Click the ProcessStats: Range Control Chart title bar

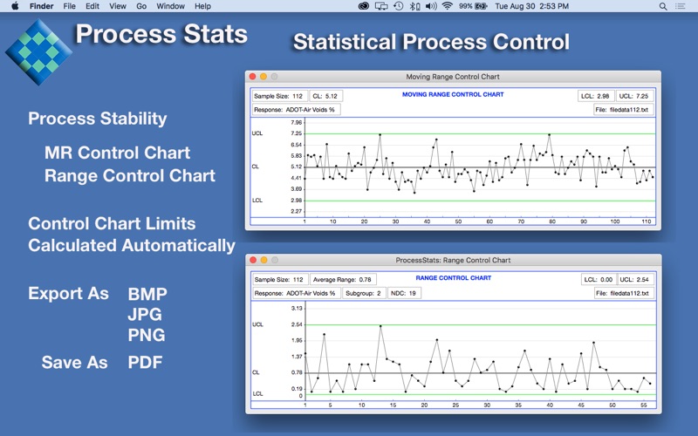tap(453, 260)
